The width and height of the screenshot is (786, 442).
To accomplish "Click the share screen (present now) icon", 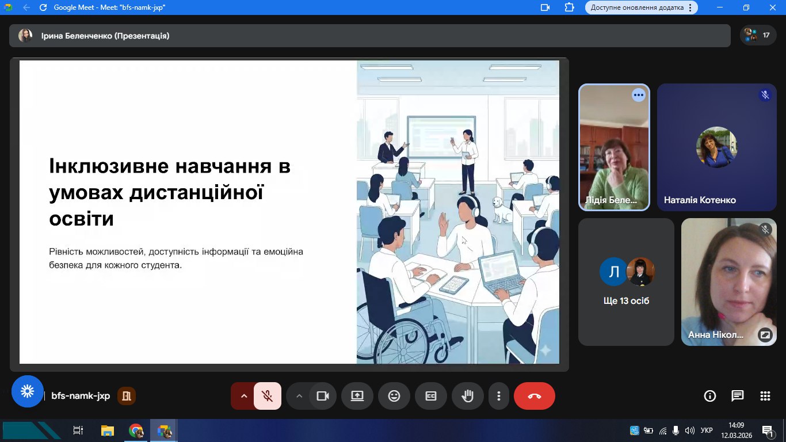I will [357, 396].
